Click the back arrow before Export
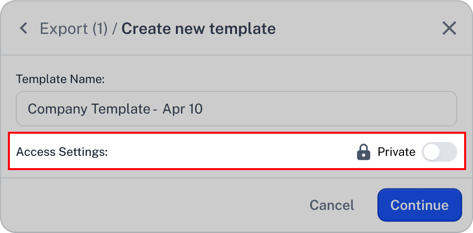Viewport: 473px width, 233px height. coord(24,29)
